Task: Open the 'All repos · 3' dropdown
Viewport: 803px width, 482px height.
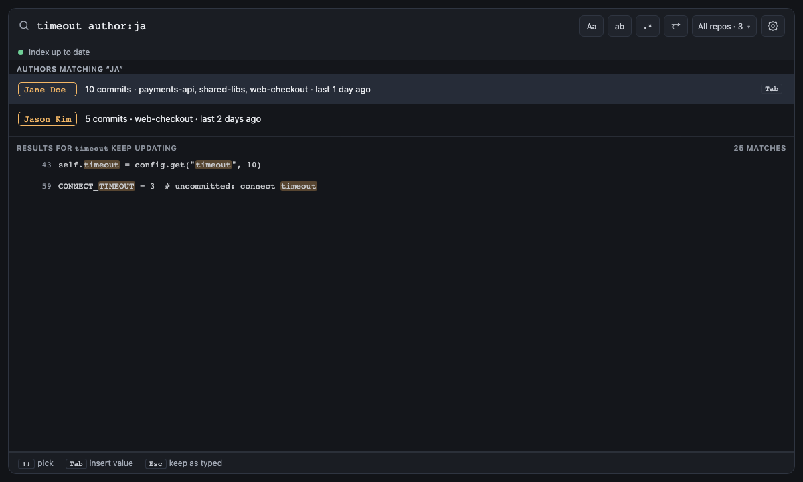Action: 724,26
